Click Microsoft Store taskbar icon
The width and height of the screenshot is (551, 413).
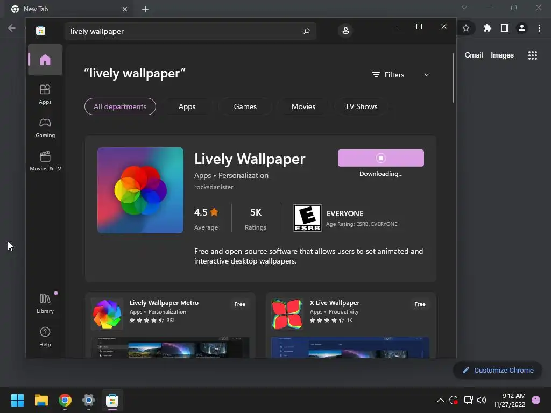click(112, 400)
